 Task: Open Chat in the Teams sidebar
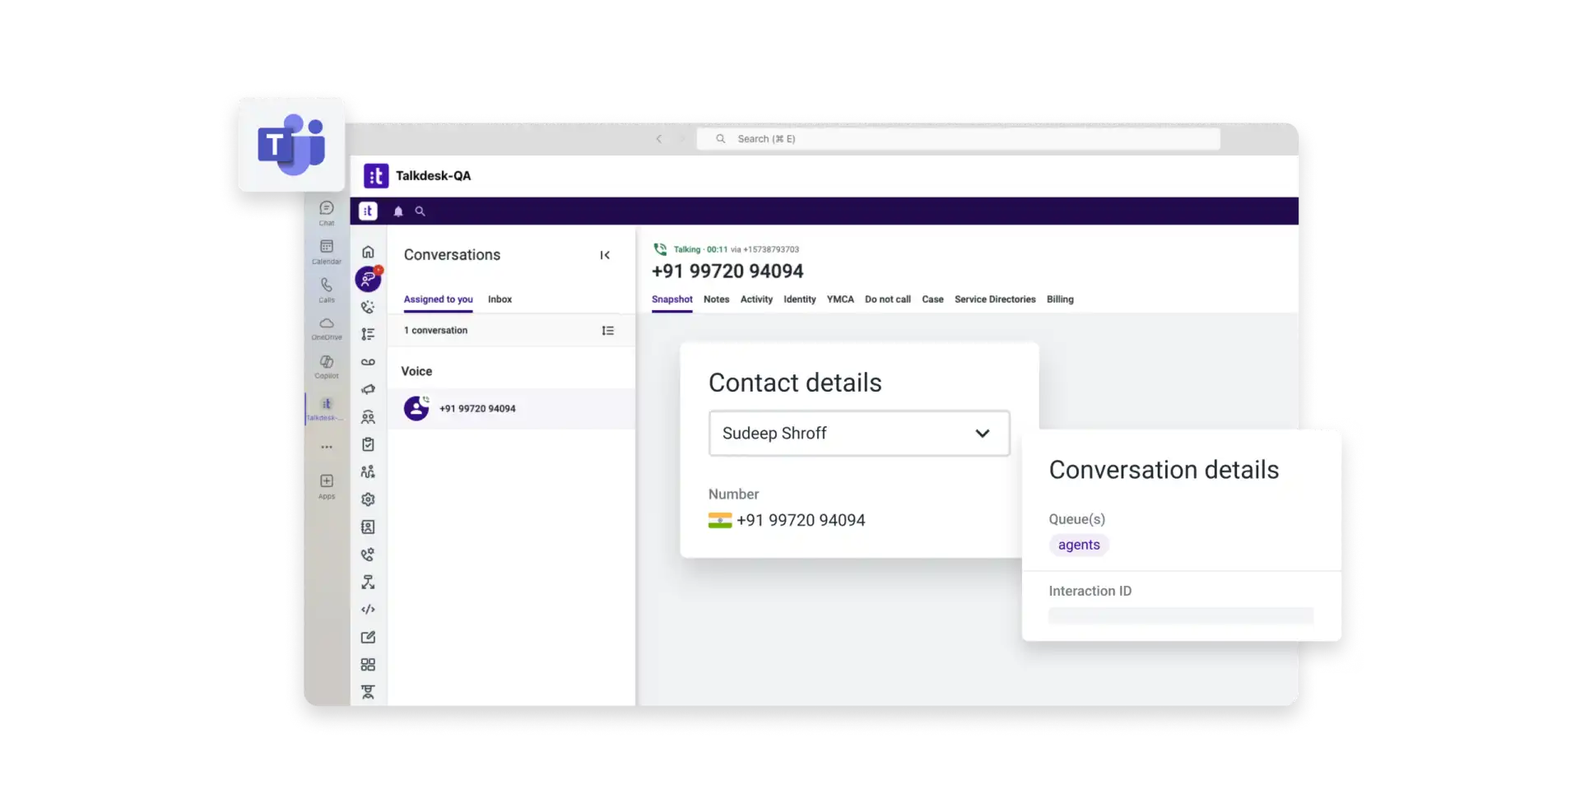tap(327, 212)
